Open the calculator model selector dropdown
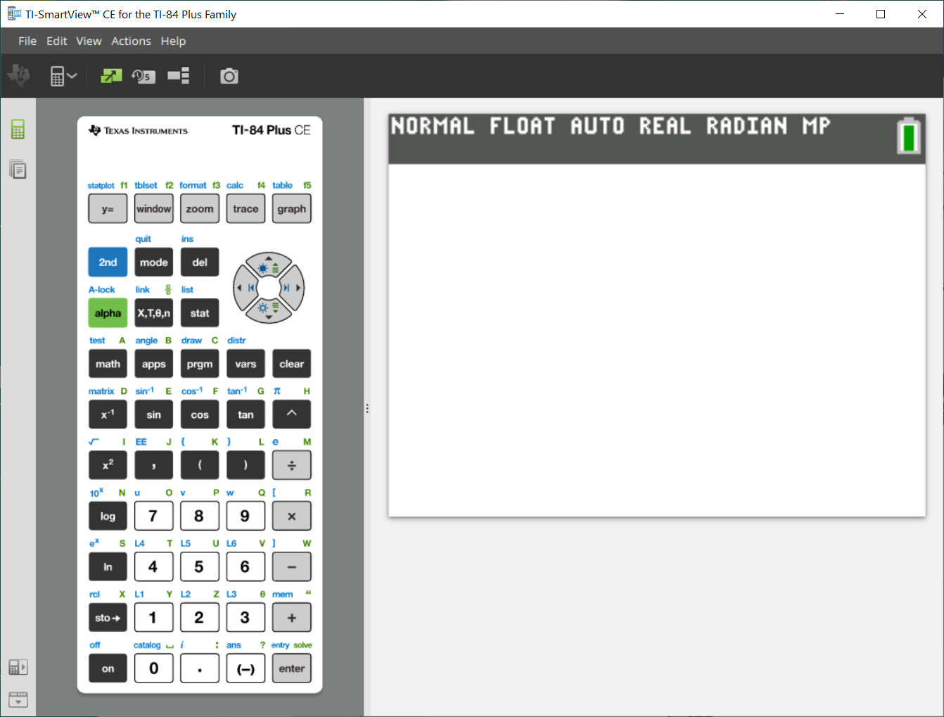Viewport: 944px width, 717px height. (63, 76)
